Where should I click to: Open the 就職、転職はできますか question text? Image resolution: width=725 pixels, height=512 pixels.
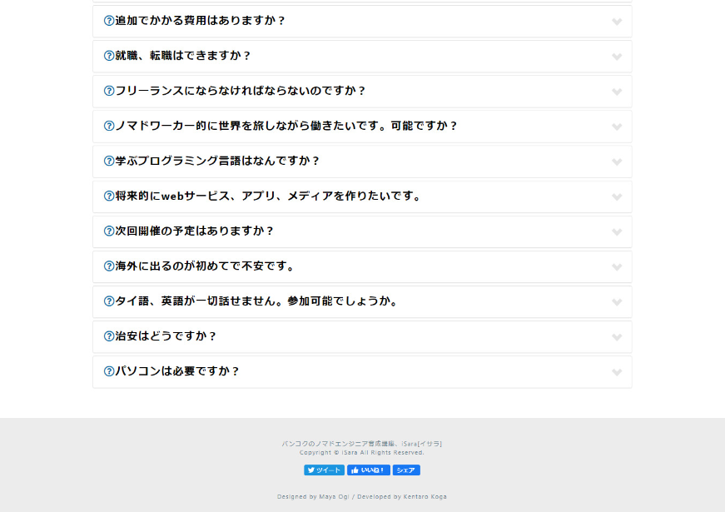point(183,56)
